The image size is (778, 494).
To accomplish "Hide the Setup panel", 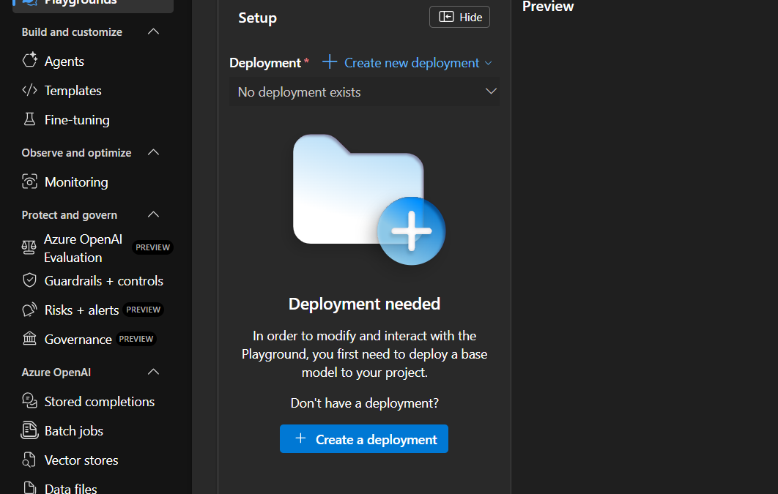I will [459, 17].
